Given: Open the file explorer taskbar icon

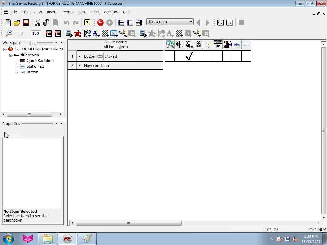Looking at the screenshot, I should pyautogui.click(x=48, y=239).
